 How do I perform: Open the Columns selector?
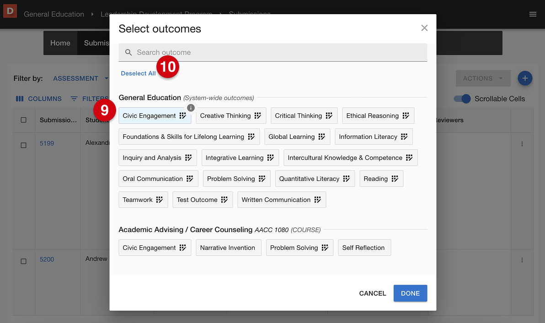coord(39,99)
